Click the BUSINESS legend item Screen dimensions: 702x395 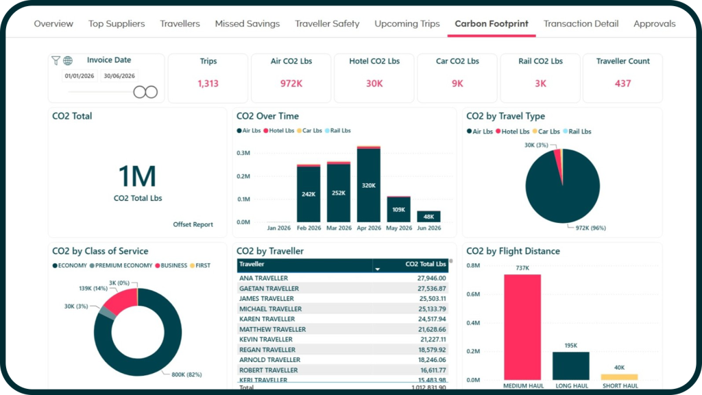click(x=171, y=265)
